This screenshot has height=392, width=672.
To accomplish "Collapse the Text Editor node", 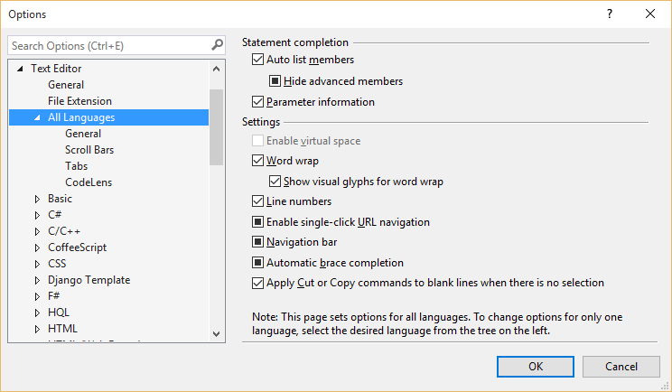I will click(20, 69).
